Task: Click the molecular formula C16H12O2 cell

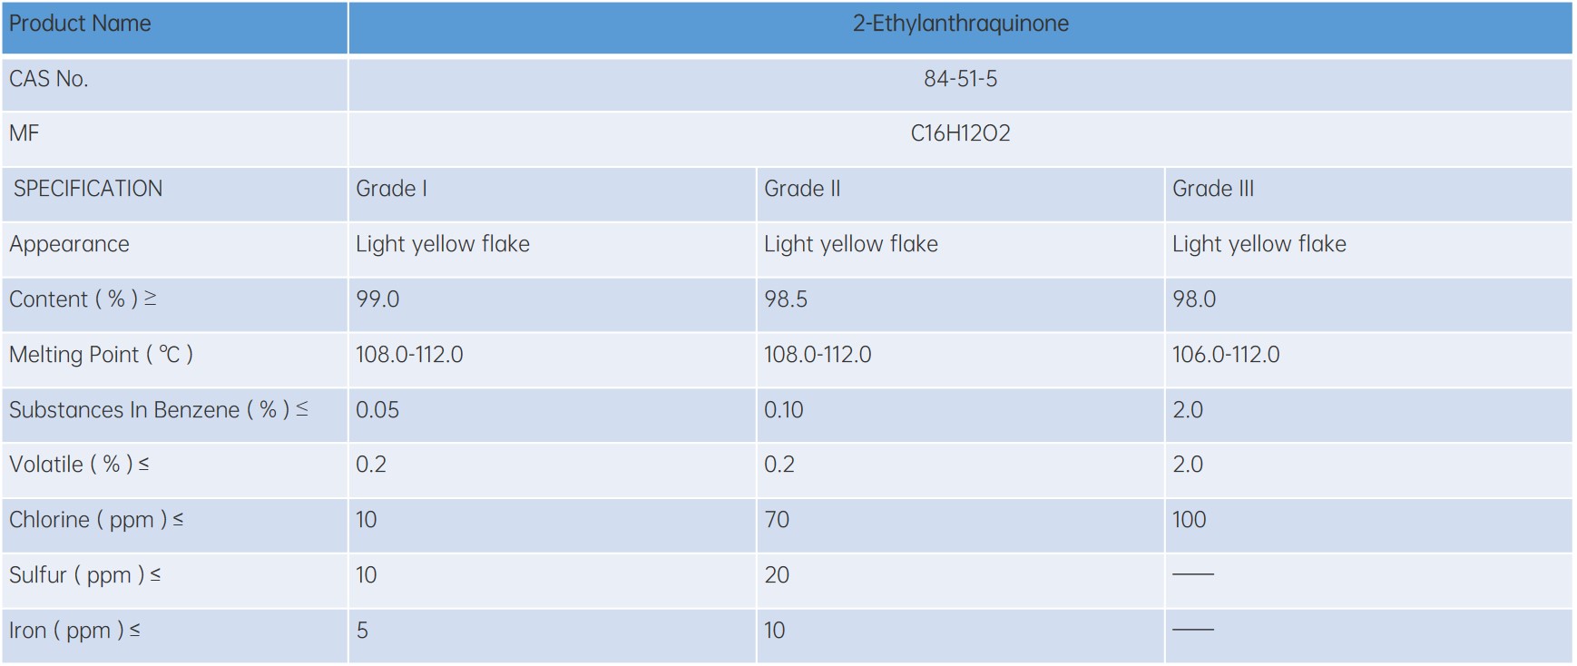Action: [960, 134]
